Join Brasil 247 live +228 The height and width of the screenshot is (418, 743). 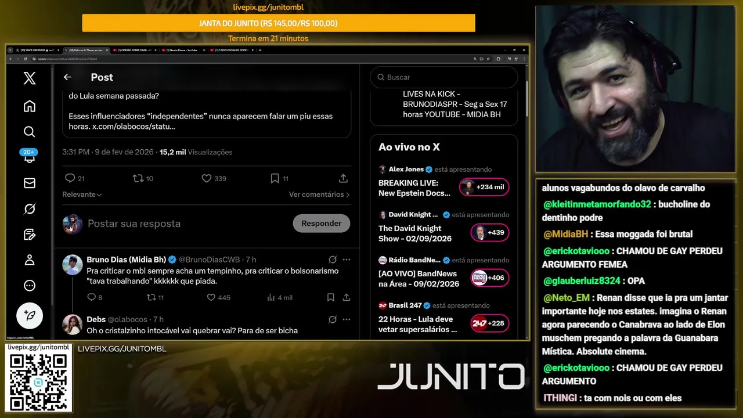pyautogui.click(x=489, y=323)
